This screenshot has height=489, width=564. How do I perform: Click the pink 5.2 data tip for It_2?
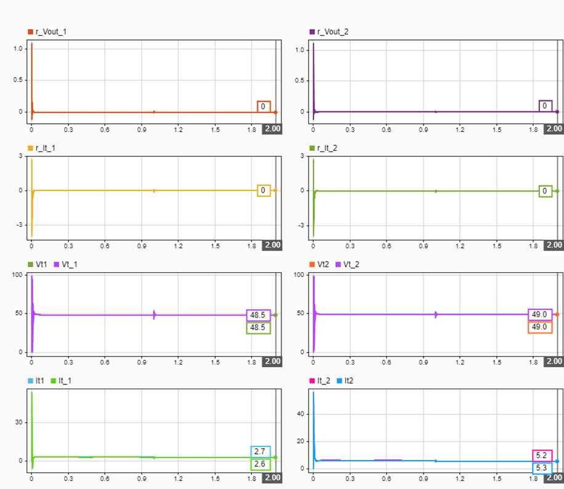point(542,456)
